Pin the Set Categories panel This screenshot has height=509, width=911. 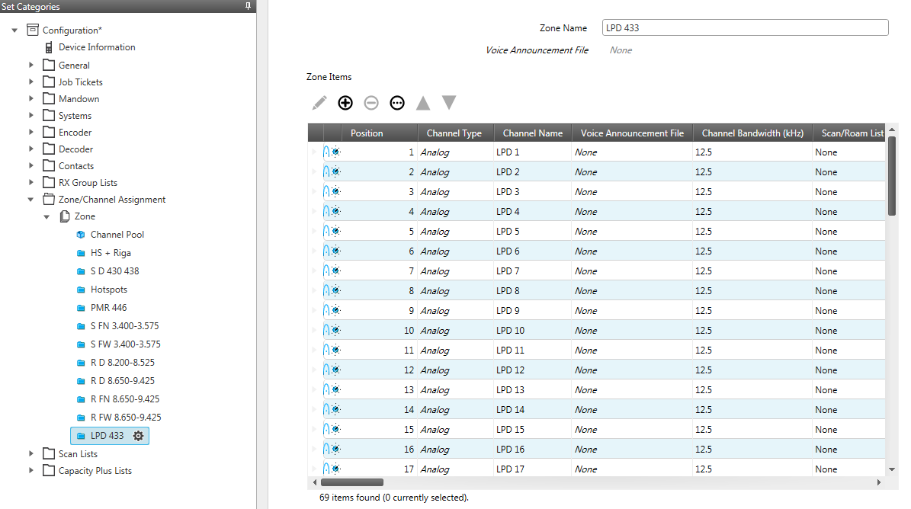click(x=247, y=6)
